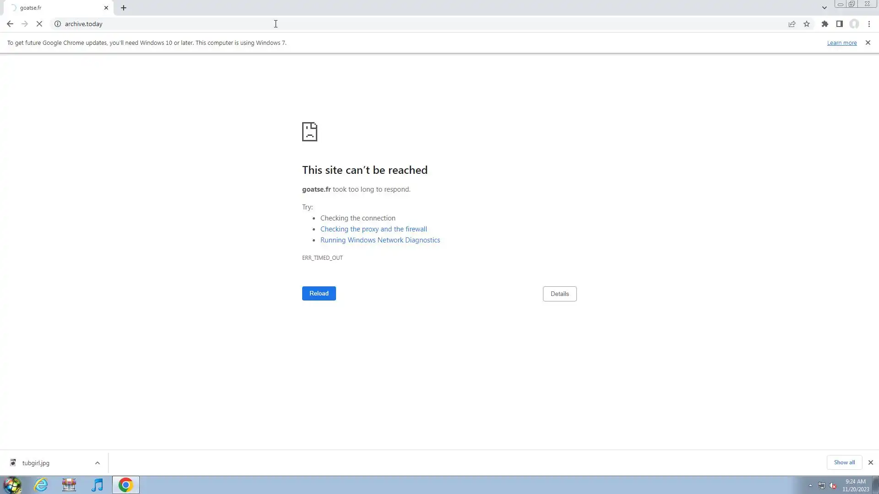Stop loading the page

click(x=39, y=24)
